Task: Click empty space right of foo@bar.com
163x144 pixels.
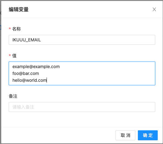Action: click(x=97, y=73)
